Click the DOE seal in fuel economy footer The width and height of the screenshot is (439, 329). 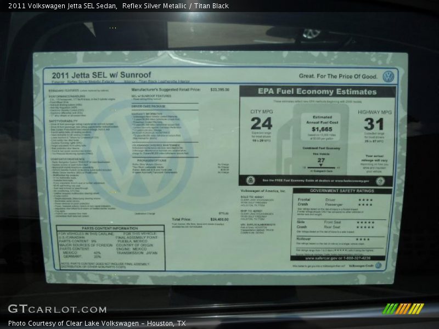point(380,181)
